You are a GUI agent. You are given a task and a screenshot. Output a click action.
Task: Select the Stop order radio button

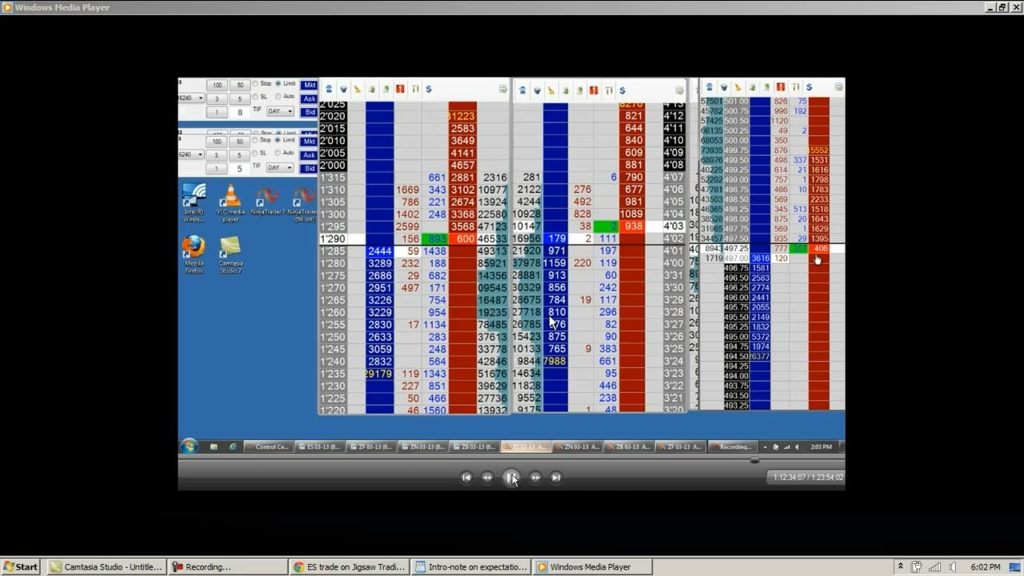pos(255,84)
